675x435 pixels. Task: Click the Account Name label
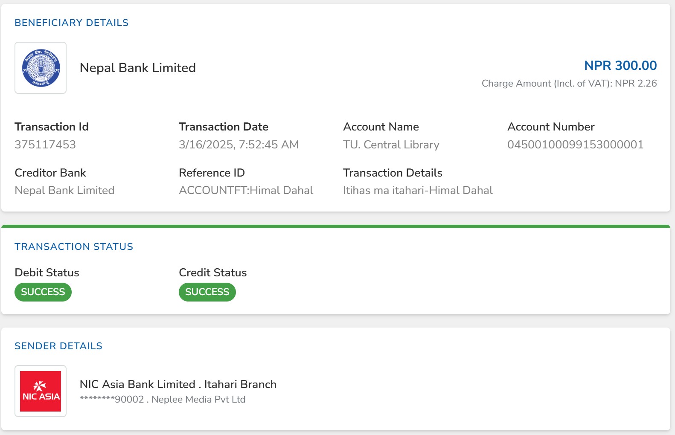click(381, 127)
